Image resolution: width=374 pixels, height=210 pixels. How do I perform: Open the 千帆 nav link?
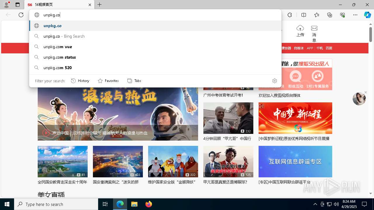320,48
